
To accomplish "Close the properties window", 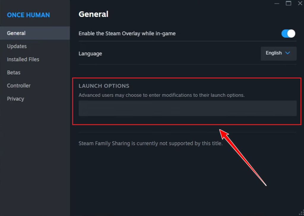I will tap(300, 3).
